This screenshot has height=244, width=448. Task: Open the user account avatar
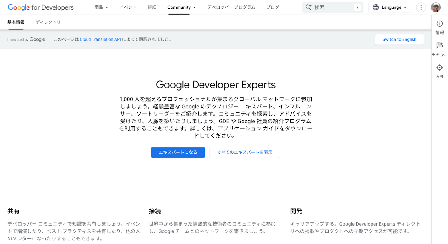point(435,7)
